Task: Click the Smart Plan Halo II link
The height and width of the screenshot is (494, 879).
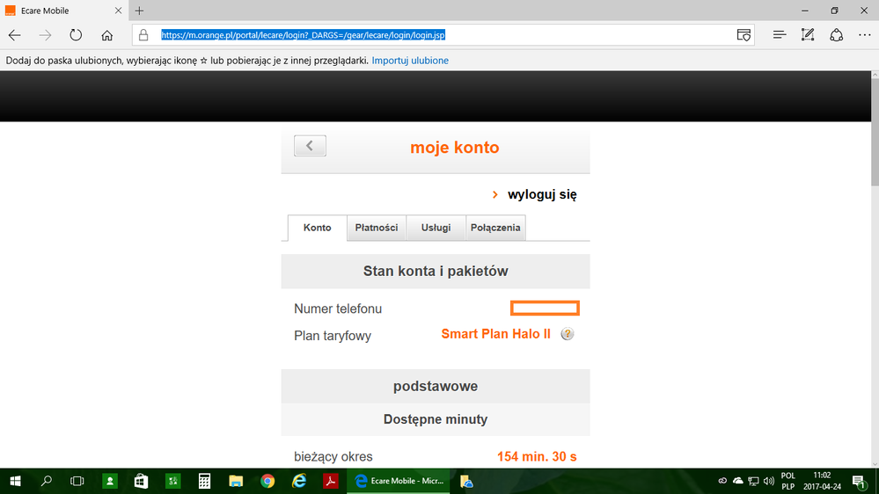Action: click(495, 334)
